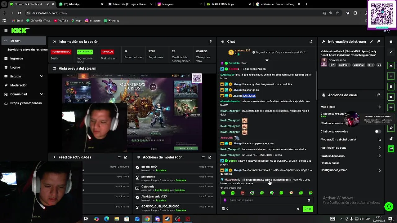Screen dimensions: 397x223
Task: Click the info icon in right sidebar
Action: (x=391, y=42)
